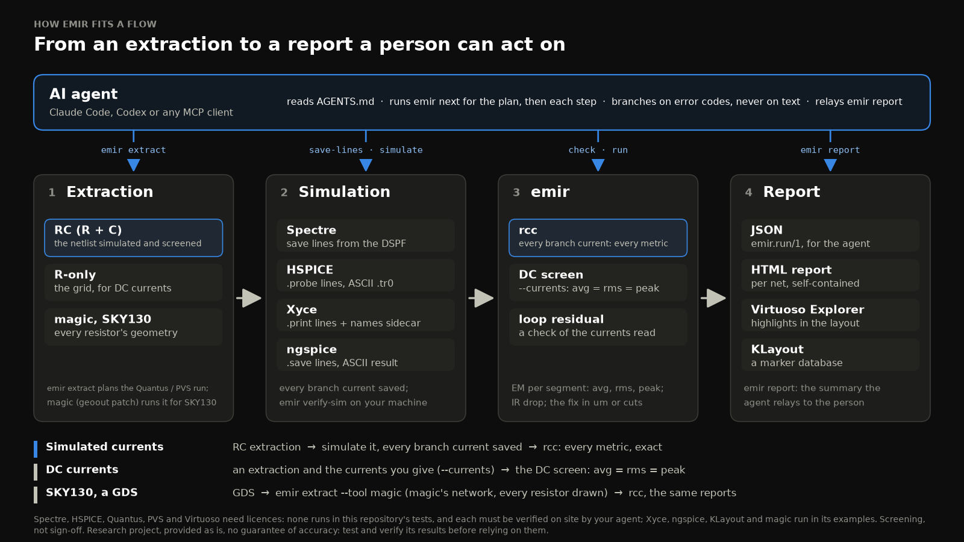Open the JSON report card
964x542 pixels.
pyautogui.click(x=830, y=235)
